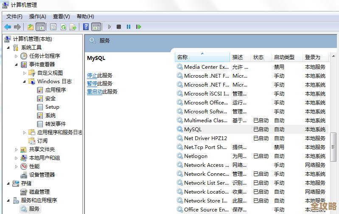This screenshot has height=214, width=339.
Task: Click the export list toolbar icon
Action: pyautogui.click(x=73, y=27)
